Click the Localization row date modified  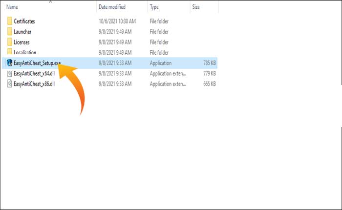115,53
